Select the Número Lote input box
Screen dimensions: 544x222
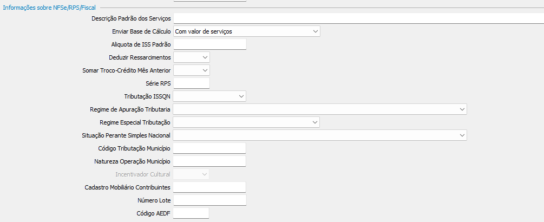point(209,200)
